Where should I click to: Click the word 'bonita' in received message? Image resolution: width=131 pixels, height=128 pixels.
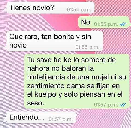click(x=64, y=37)
